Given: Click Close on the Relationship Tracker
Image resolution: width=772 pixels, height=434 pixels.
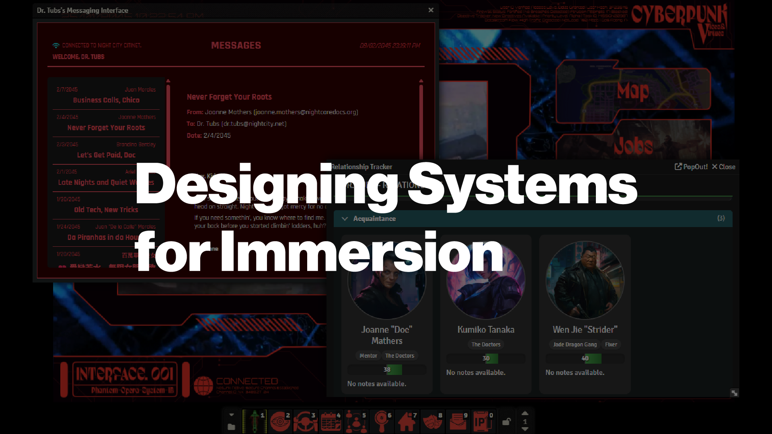Looking at the screenshot, I should pos(723,167).
